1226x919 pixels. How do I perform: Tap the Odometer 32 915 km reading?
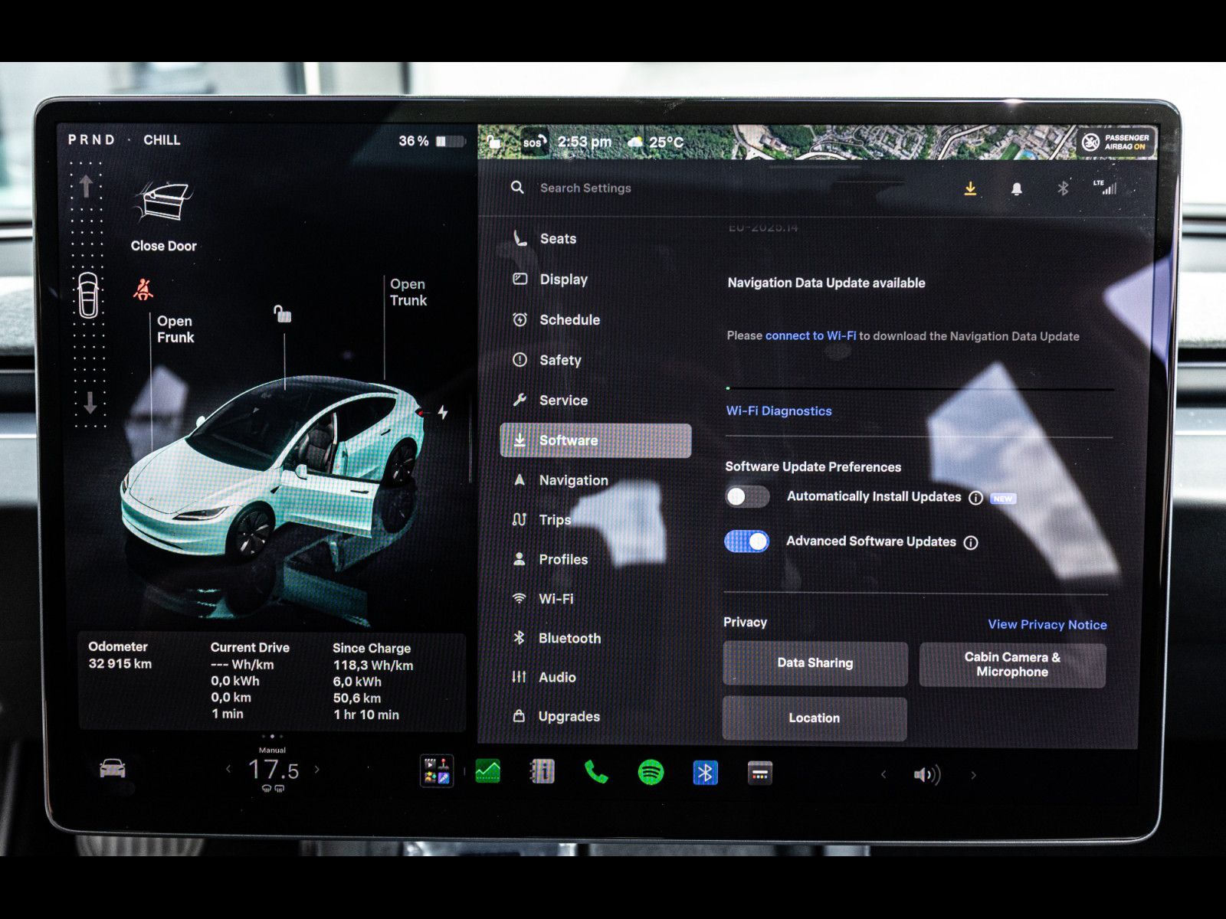pos(120,656)
